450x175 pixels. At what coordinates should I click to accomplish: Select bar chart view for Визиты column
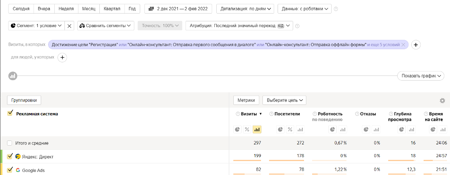pyautogui.click(x=257, y=130)
